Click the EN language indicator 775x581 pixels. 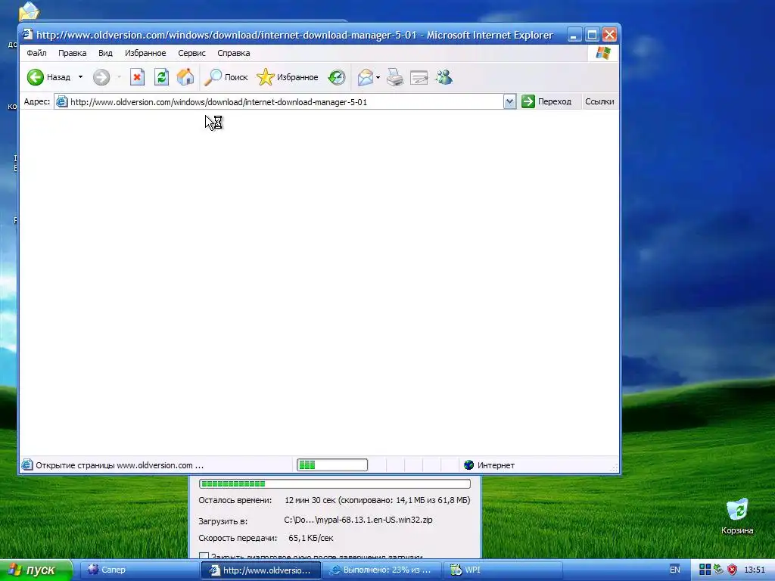pos(674,570)
